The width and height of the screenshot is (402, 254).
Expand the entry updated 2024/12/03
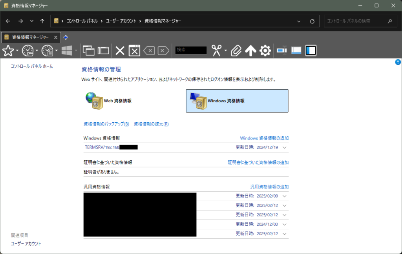284,224
